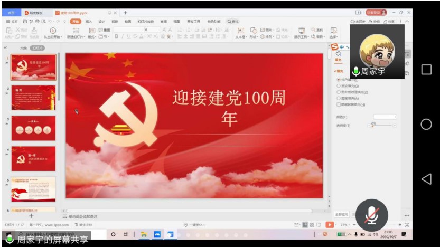Switch to Outline pane view
Viewport: 440px width, 248px height.
tap(23, 48)
